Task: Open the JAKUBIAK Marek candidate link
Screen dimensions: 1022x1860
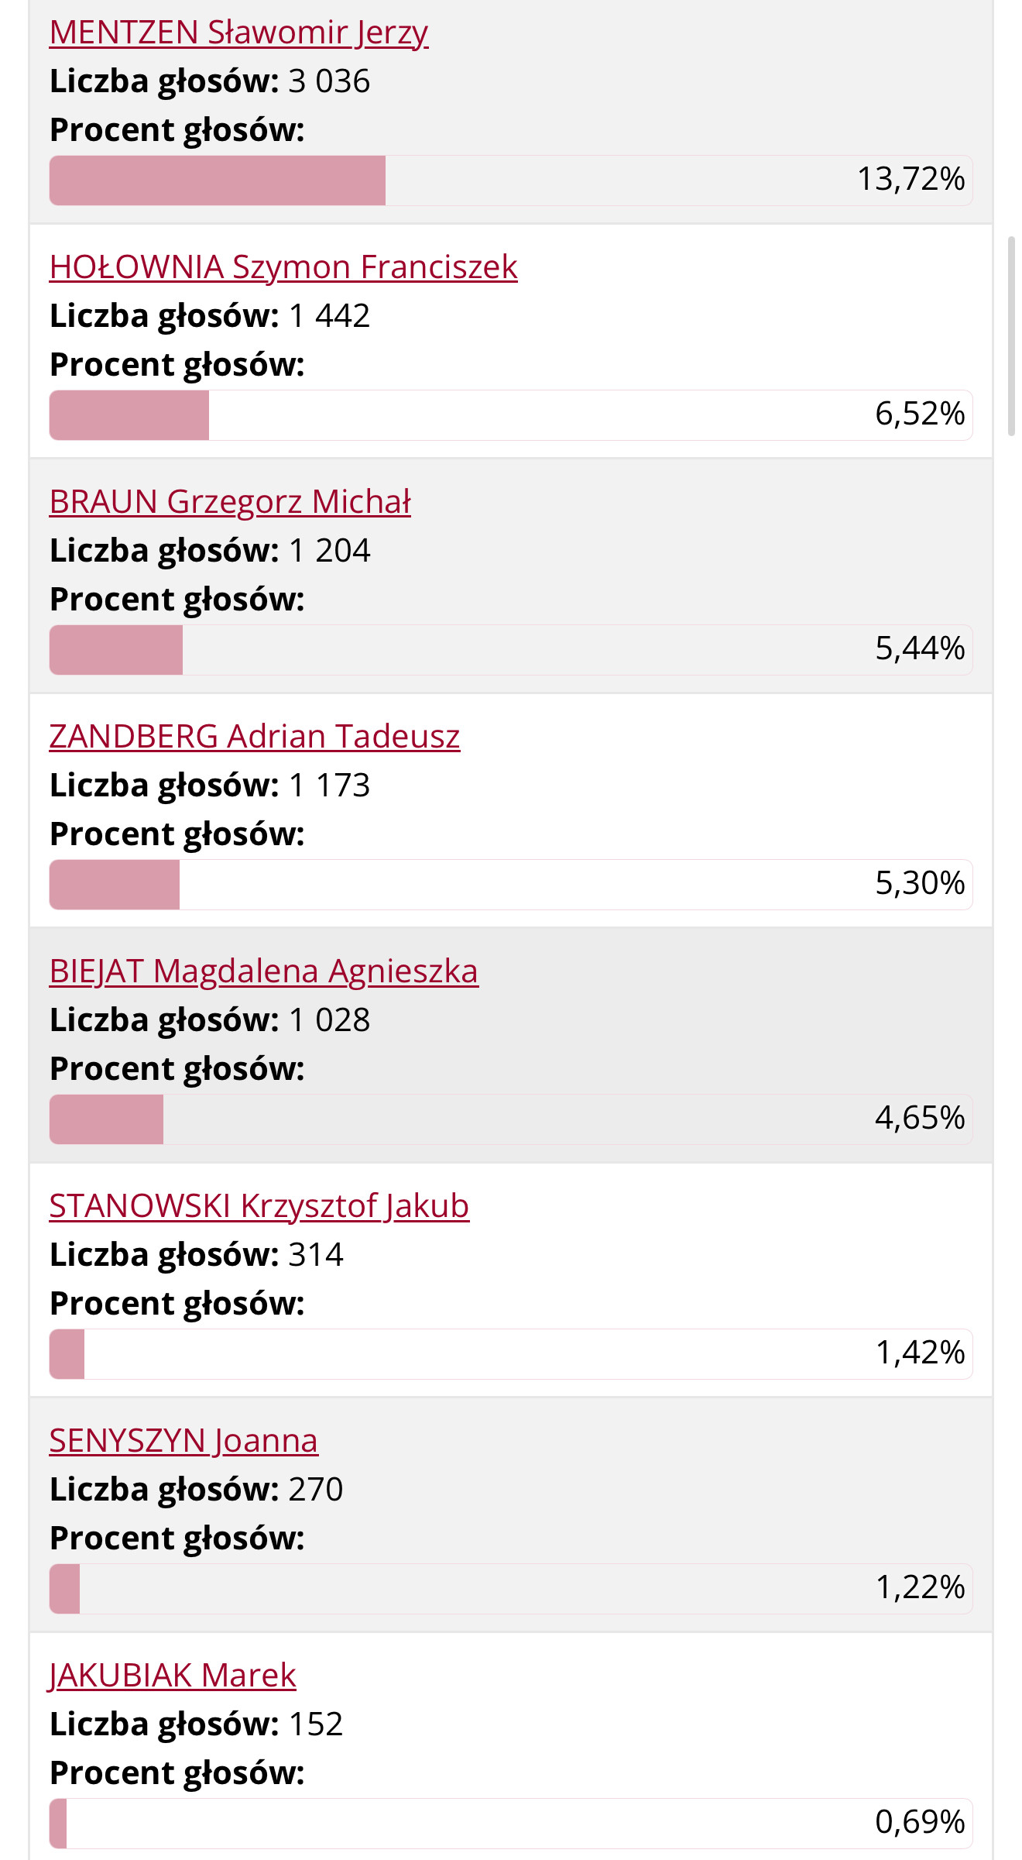Action: 173,1676
